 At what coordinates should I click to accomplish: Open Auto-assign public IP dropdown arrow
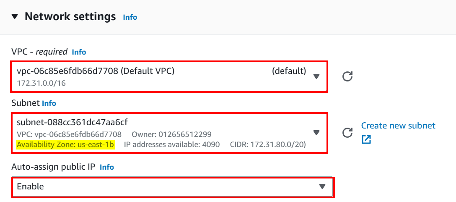pos(322,186)
